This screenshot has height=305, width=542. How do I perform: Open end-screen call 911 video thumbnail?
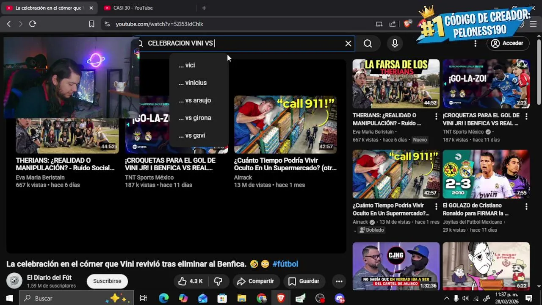(x=285, y=125)
